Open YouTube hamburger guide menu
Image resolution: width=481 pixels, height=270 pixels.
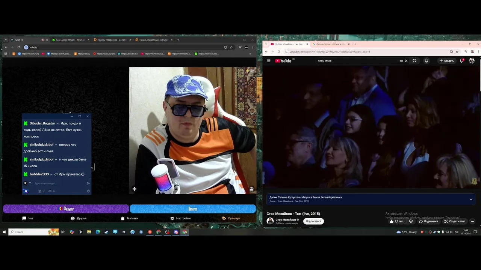point(269,61)
